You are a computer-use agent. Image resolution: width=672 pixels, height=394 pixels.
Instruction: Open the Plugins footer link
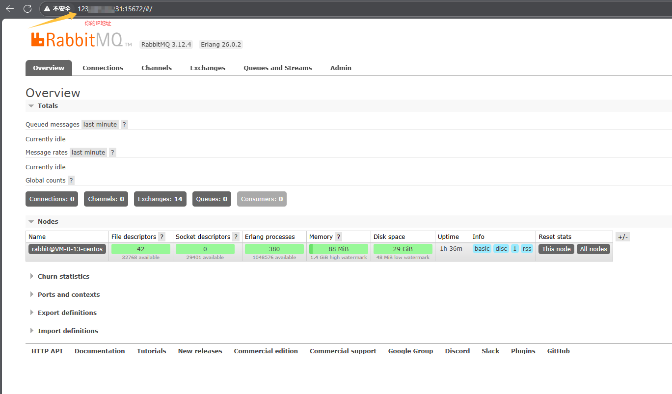[x=523, y=351]
